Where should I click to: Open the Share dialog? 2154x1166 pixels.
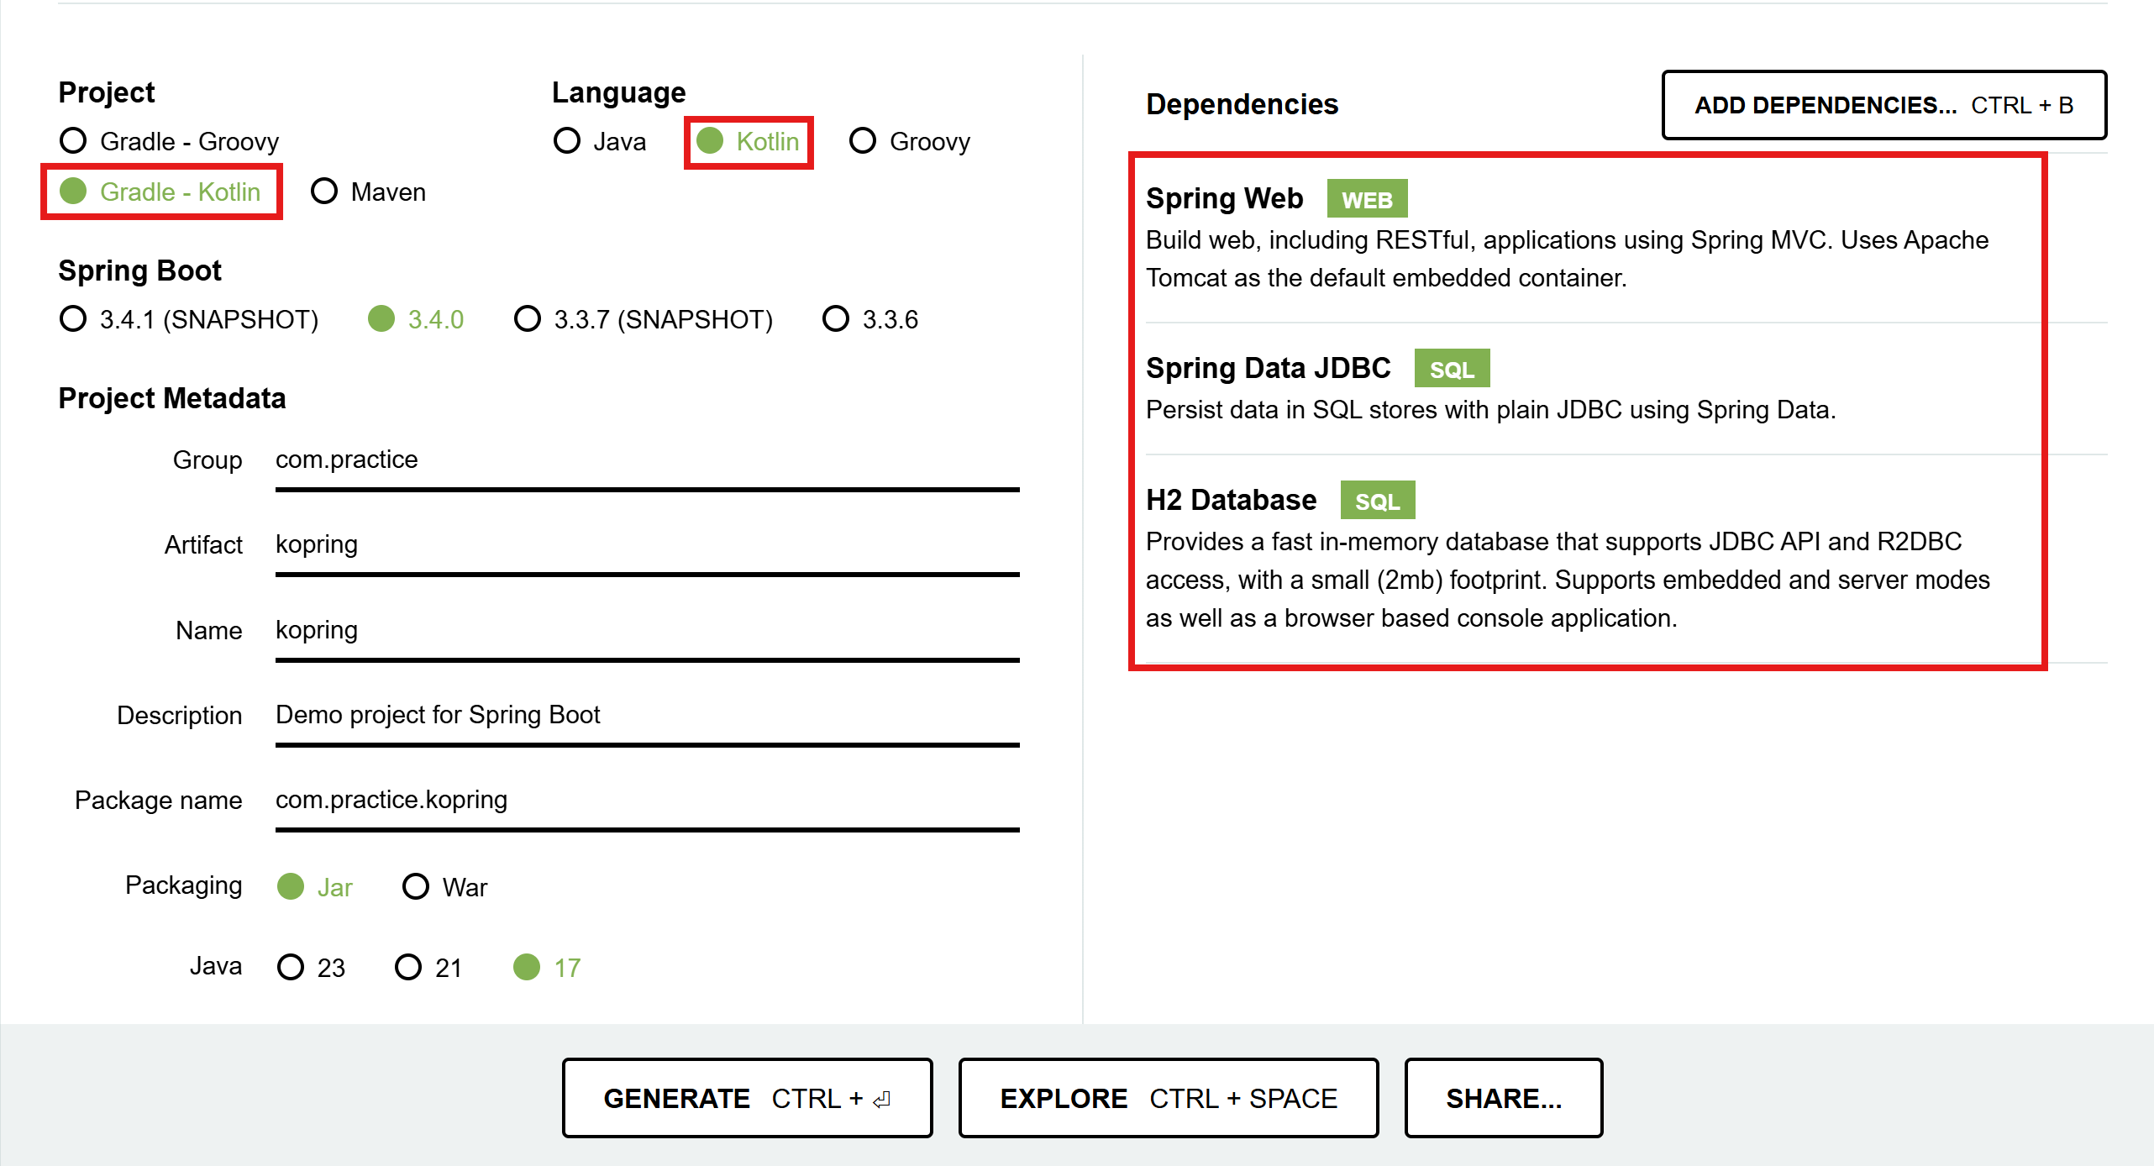click(x=1504, y=1098)
